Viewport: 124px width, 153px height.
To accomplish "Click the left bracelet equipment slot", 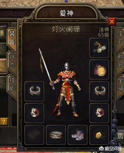I will 34,91.
